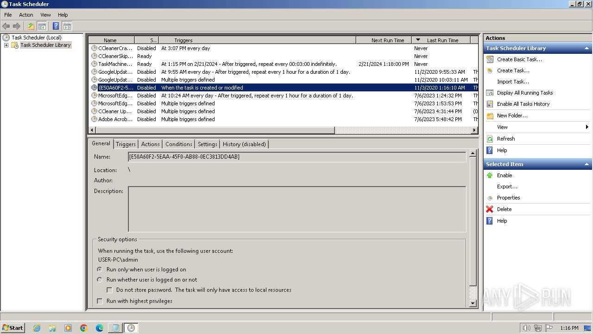The image size is (593, 334).
Task: Click into the task Name field
Action: point(297,157)
